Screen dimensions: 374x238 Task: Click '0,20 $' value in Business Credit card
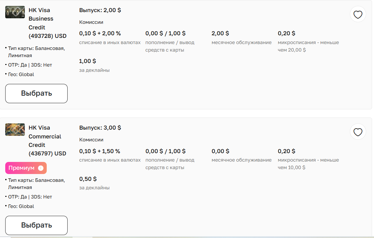click(286, 33)
